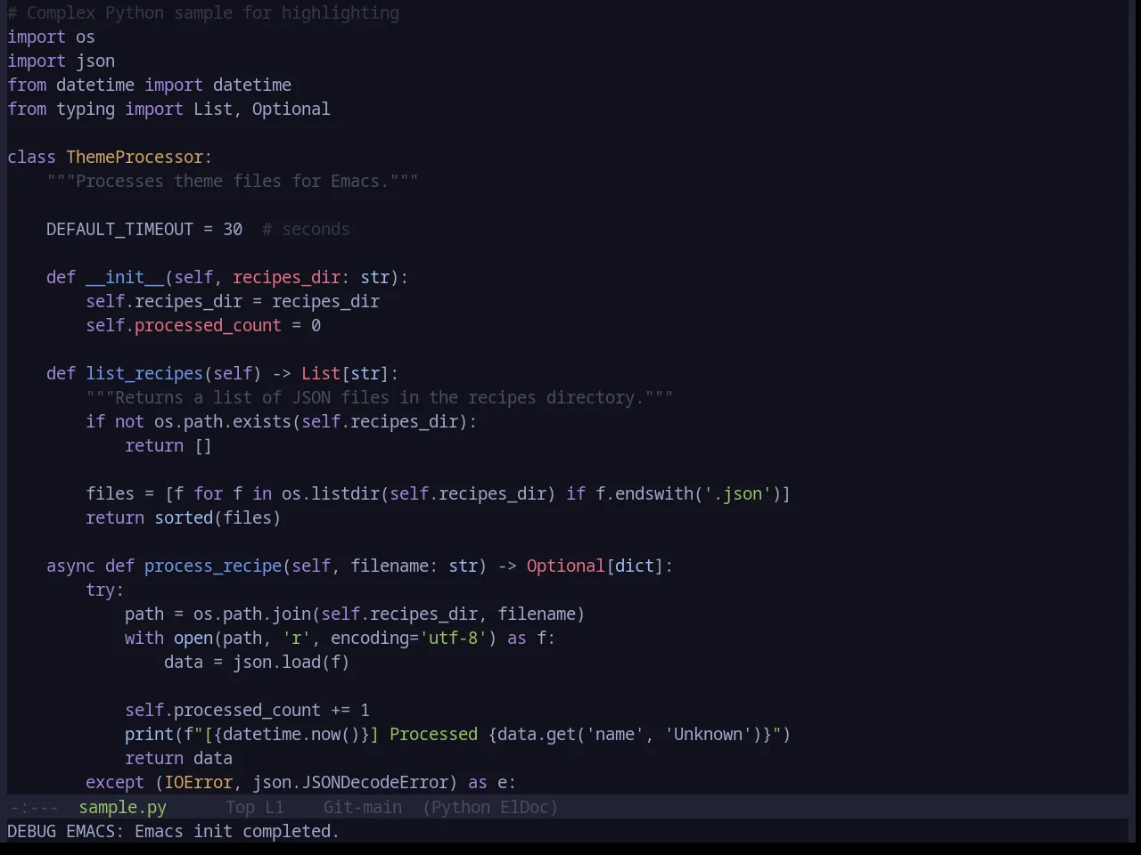Click the IOError exception name
1141x855 pixels.
(198, 782)
